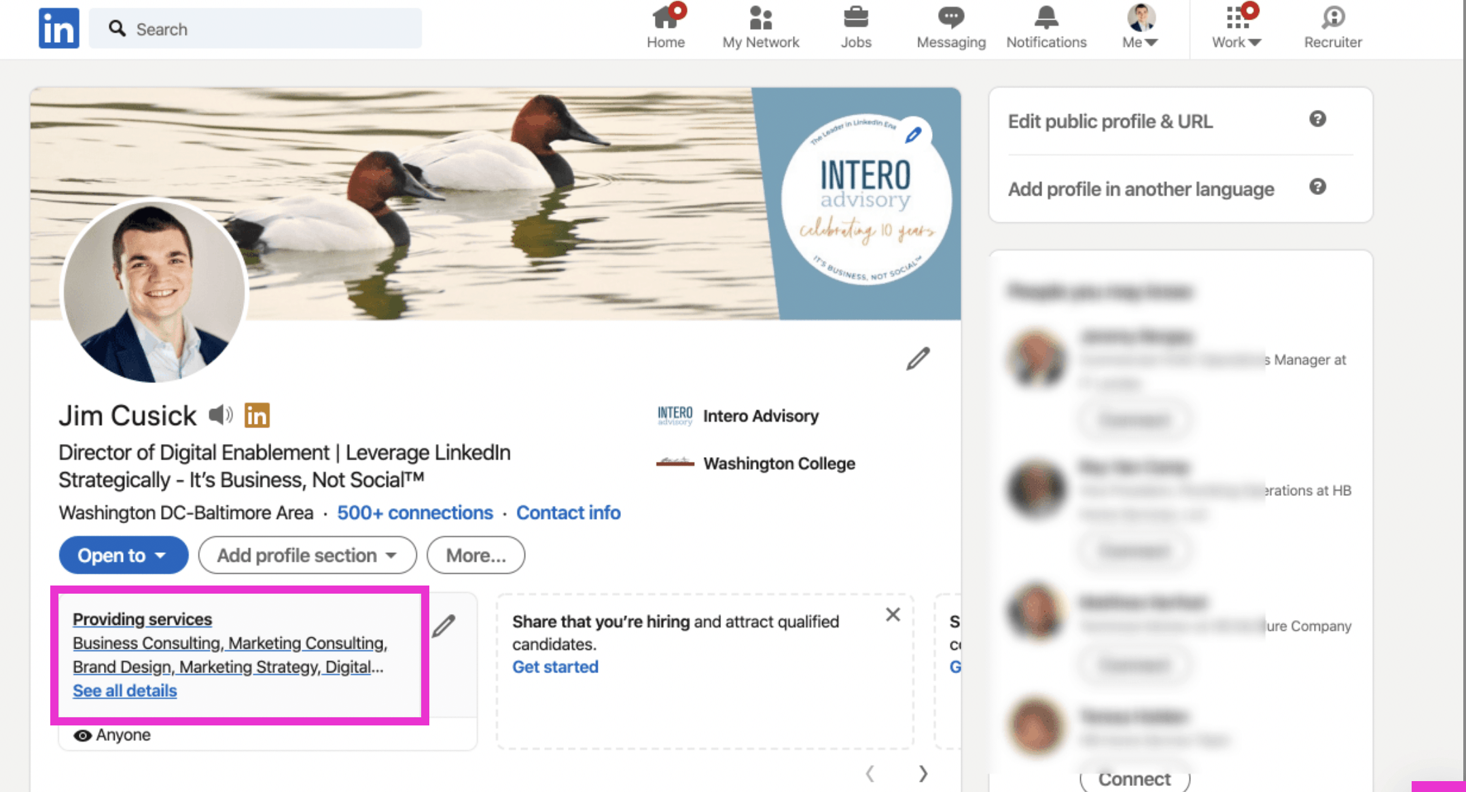The image size is (1466, 792).
Task: Help icon beside Add profile language
Action: [1317, 187]
